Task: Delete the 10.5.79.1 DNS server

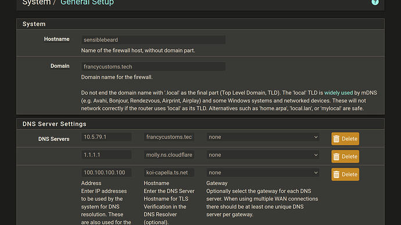Action: point(345,139)
